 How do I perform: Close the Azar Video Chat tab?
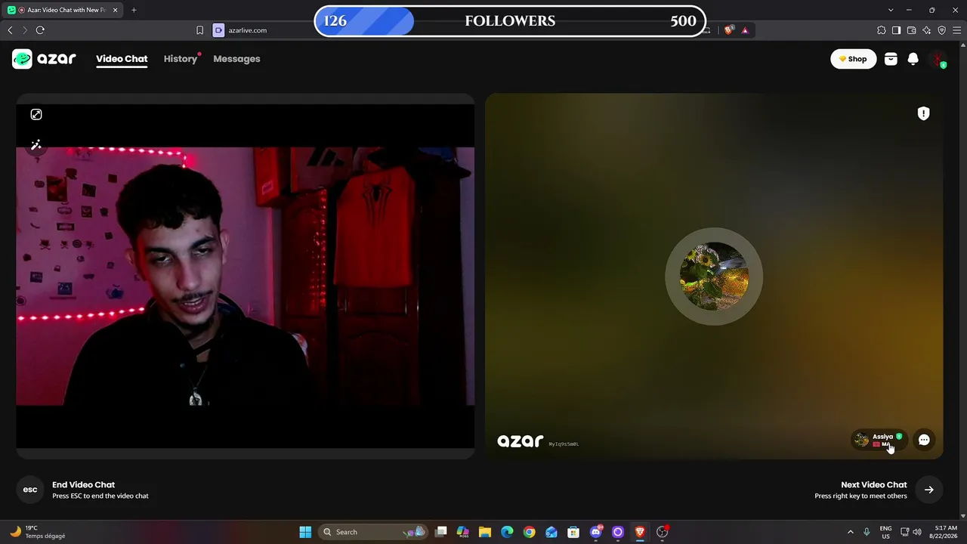(115, 10)
